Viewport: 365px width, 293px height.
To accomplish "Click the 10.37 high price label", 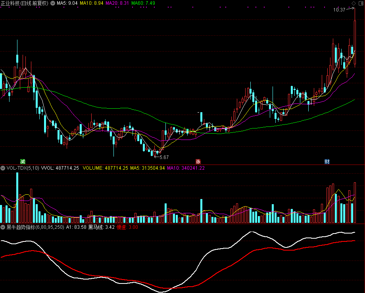I will pyautogui.click(x=339, y=10).
